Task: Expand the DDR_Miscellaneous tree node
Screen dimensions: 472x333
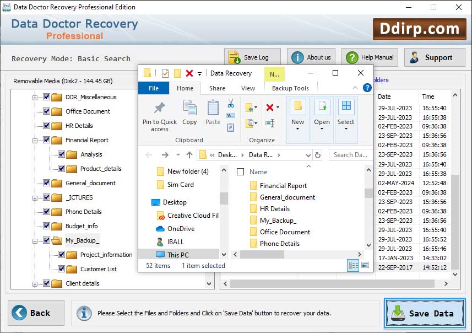Action: coord(35,98)
